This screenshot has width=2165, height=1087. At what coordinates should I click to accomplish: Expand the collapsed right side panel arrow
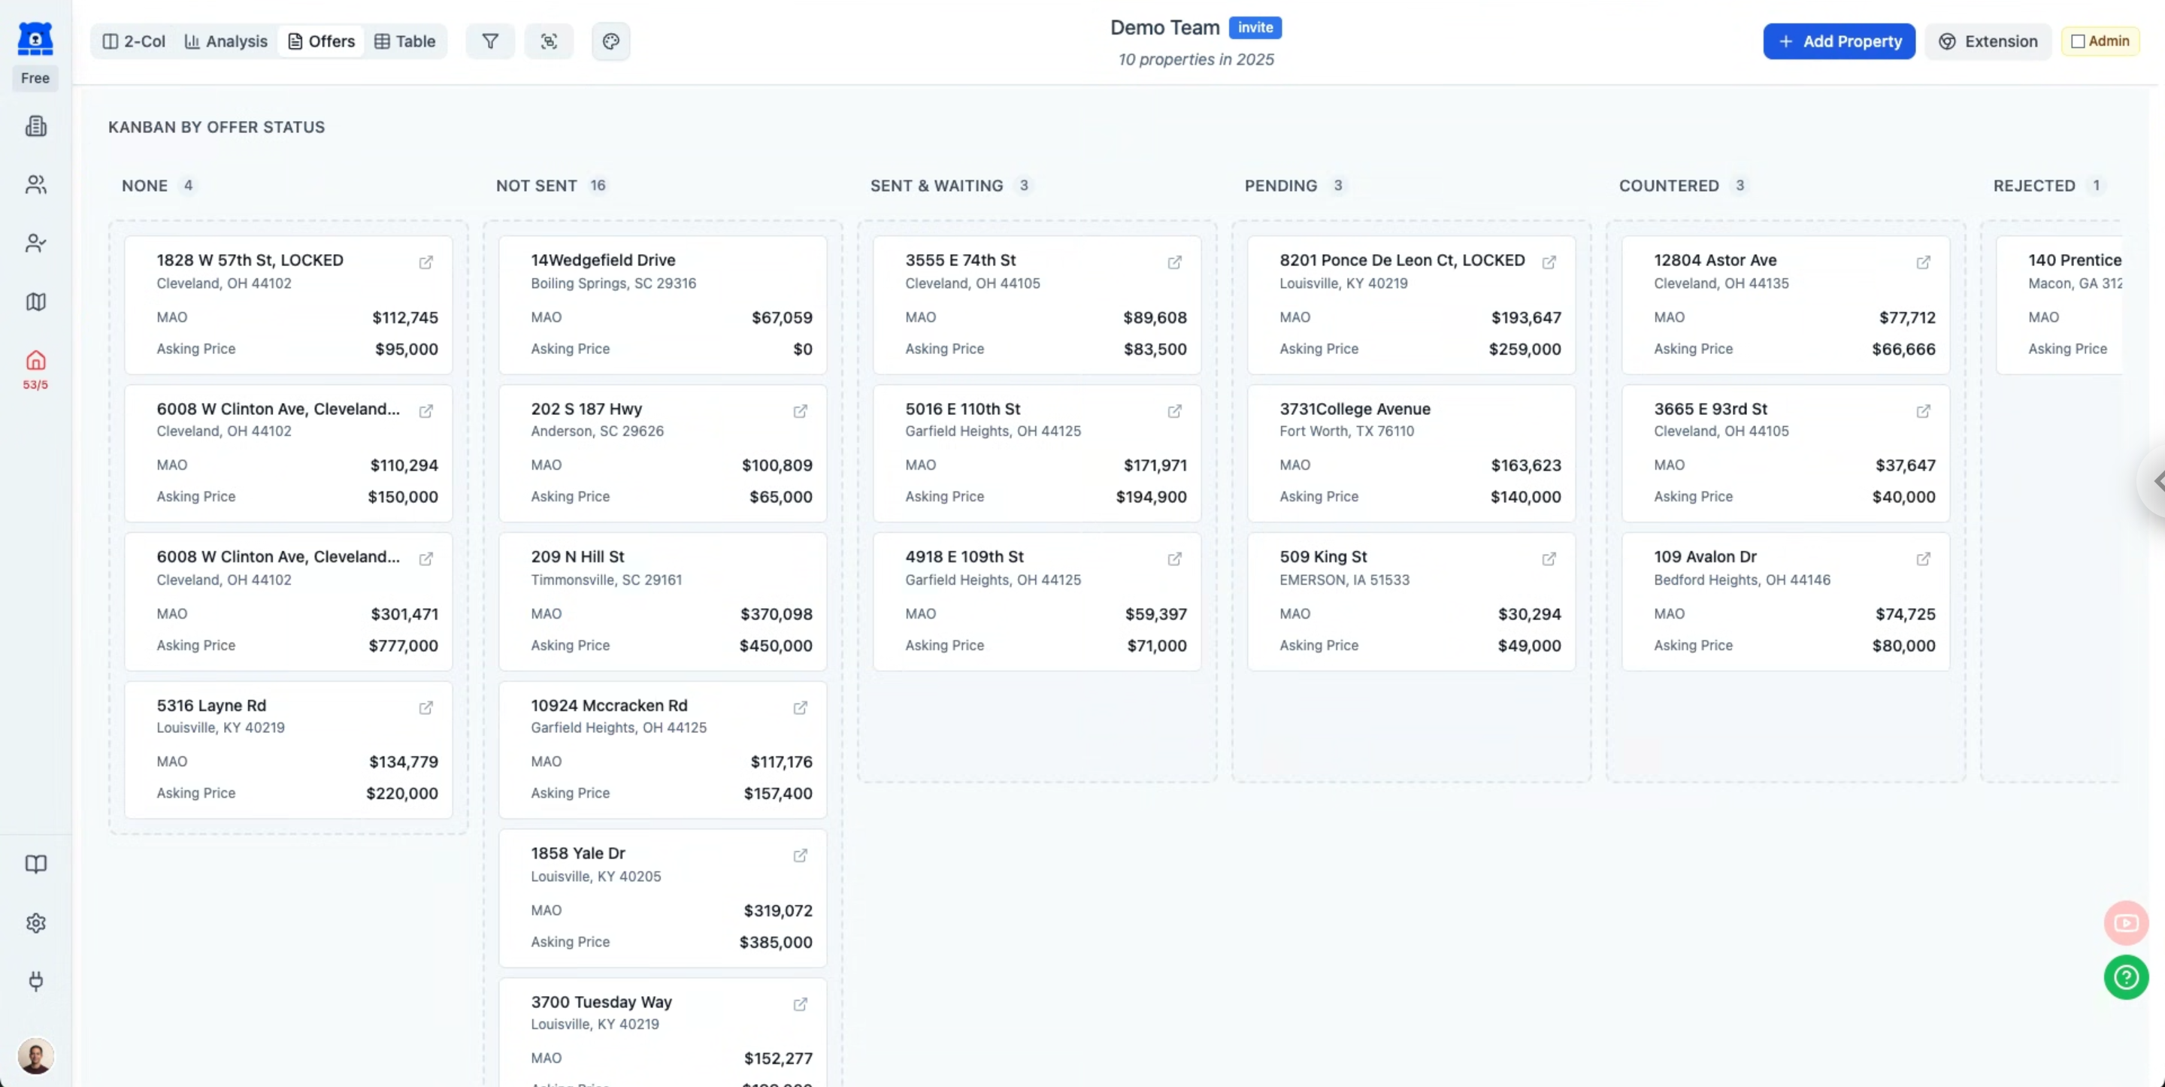coord(2157,481)
